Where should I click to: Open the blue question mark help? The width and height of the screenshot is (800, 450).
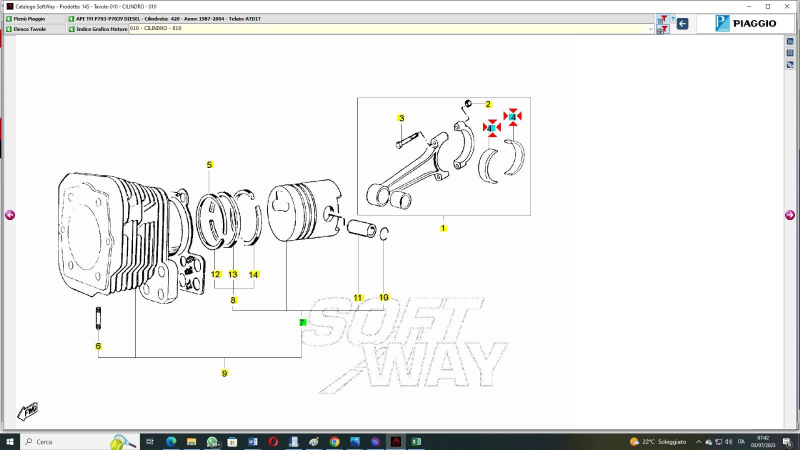(x=673, y=19)
